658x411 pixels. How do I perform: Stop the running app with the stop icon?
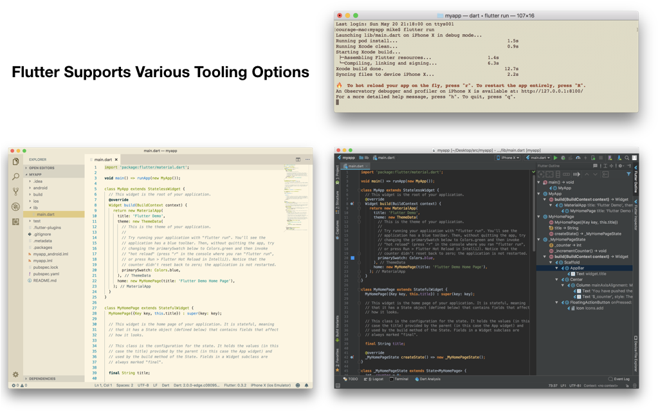click(601, 157)
